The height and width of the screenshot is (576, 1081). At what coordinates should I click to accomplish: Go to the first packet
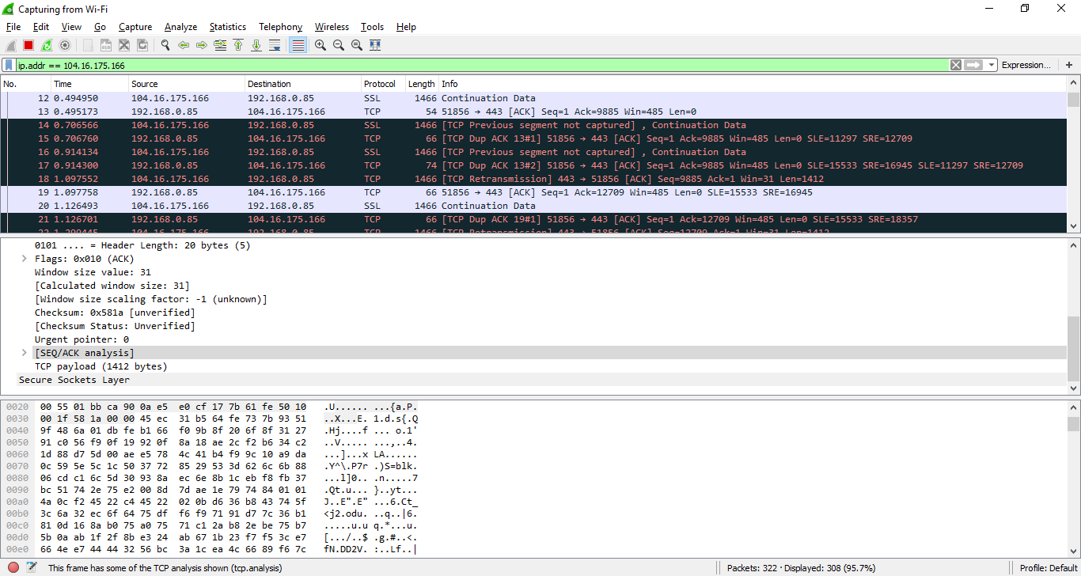[238, 45]
